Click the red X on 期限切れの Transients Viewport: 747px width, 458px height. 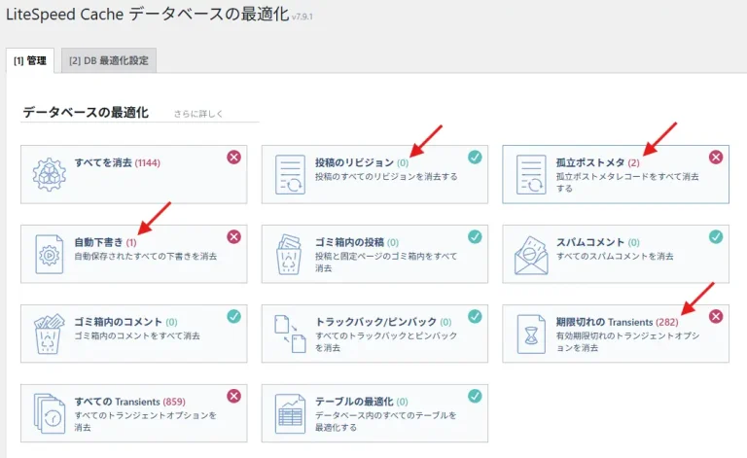pos(716,316)
